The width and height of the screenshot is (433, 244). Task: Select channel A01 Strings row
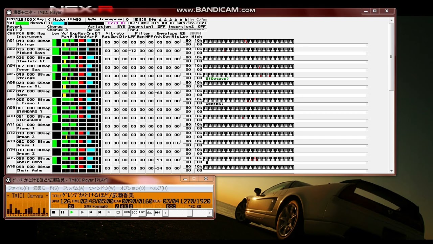[x=29, y=43]
